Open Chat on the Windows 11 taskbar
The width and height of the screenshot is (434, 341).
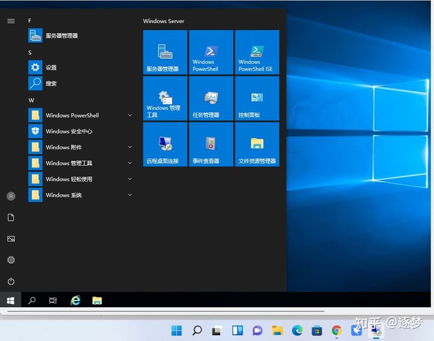click(257, 331)
